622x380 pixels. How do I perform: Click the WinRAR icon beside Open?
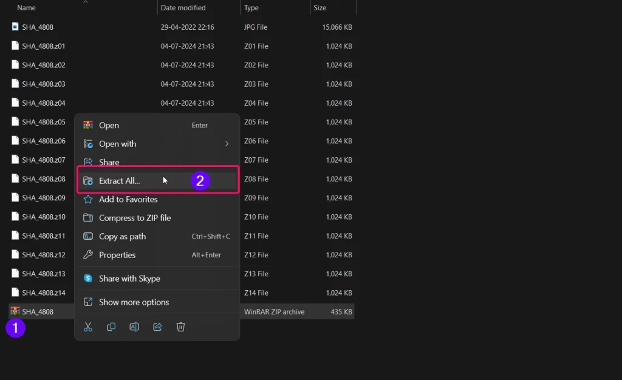88,125
